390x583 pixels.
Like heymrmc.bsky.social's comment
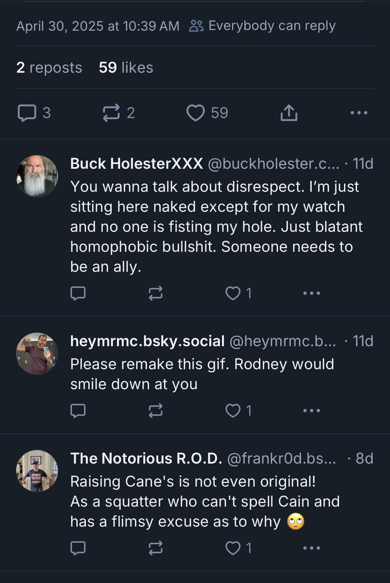tap(234, 411)
